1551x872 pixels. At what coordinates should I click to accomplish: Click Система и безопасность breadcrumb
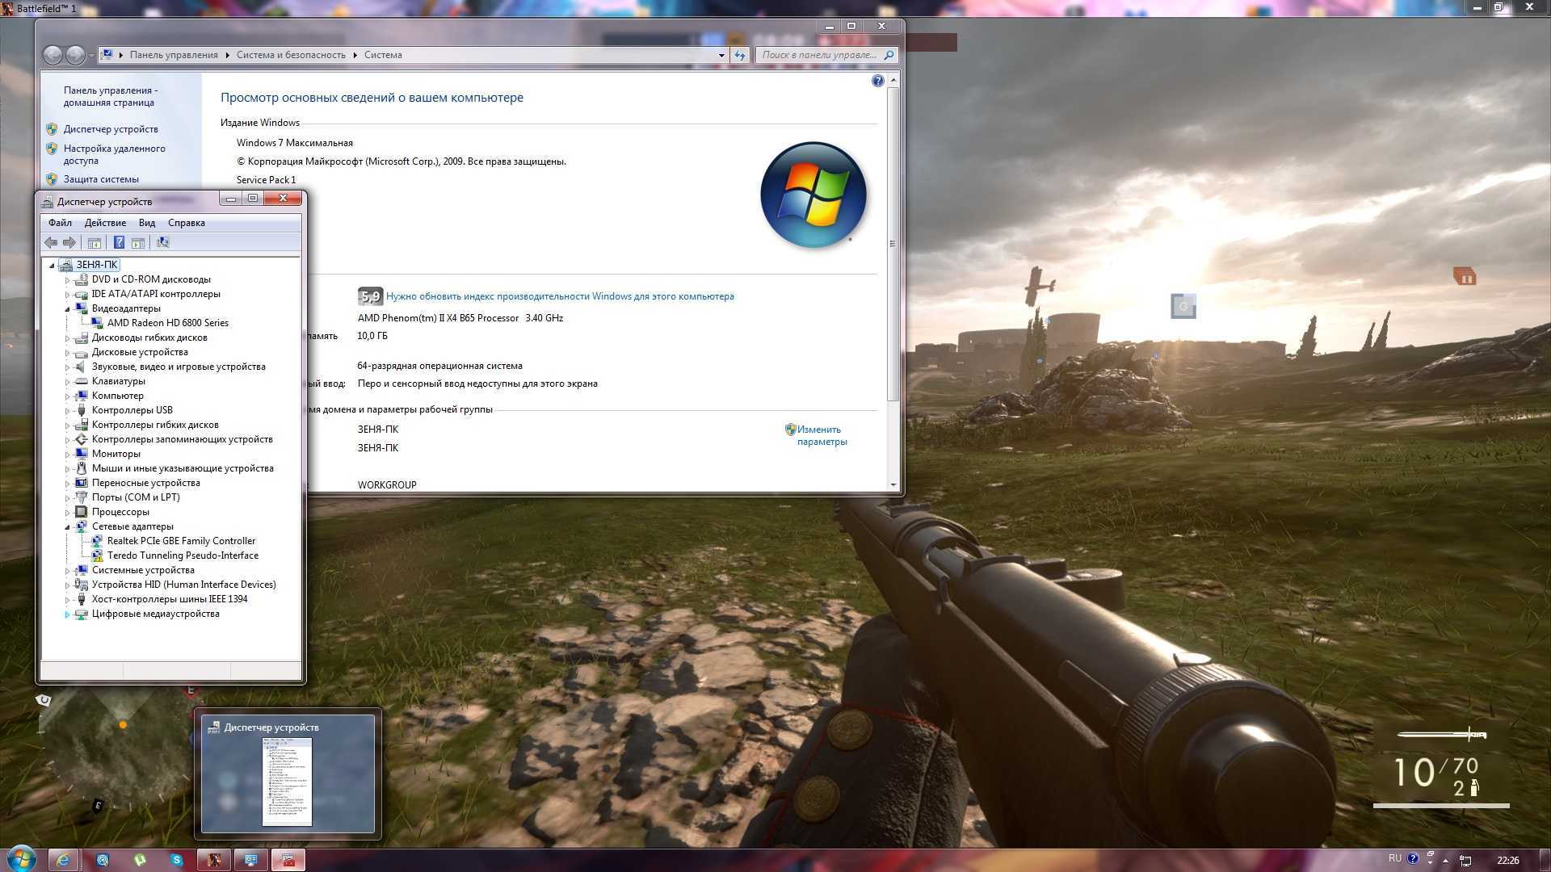[291, 55]
